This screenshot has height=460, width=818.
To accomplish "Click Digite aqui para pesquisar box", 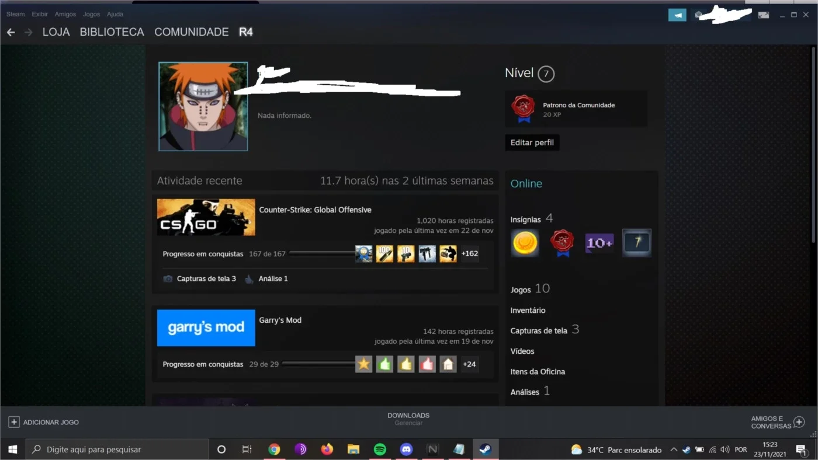I will click(x=117, y=449).
